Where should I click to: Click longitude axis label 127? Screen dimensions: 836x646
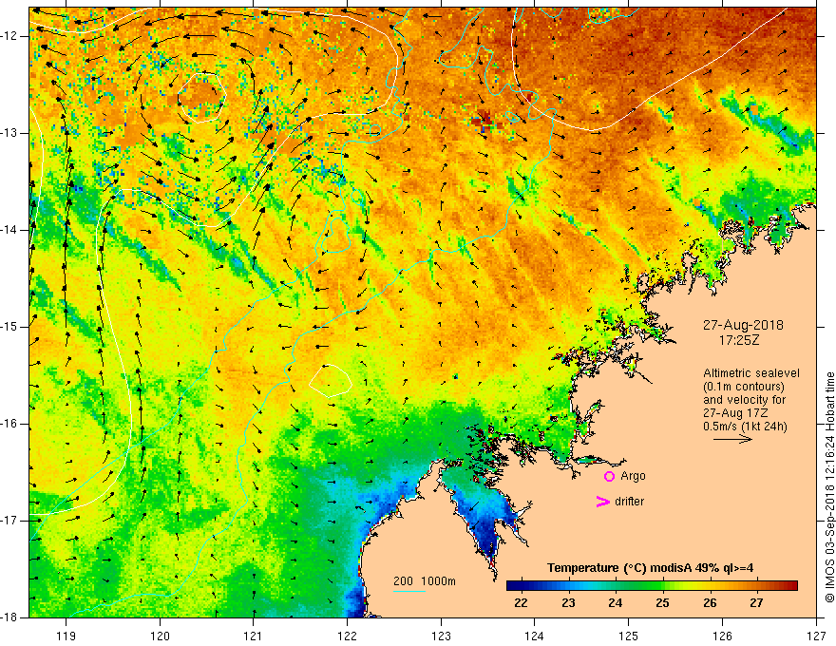coord(816,636)
